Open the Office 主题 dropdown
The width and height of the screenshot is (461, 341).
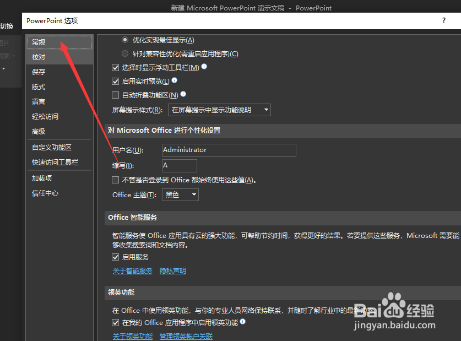coord(180,194)
